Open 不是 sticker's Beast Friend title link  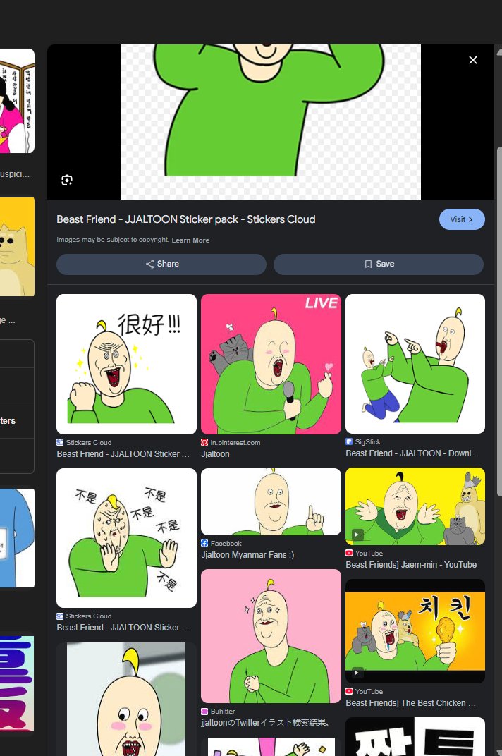[x=123, y=628]
